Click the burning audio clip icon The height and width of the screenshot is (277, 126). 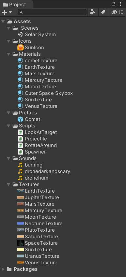21,165
